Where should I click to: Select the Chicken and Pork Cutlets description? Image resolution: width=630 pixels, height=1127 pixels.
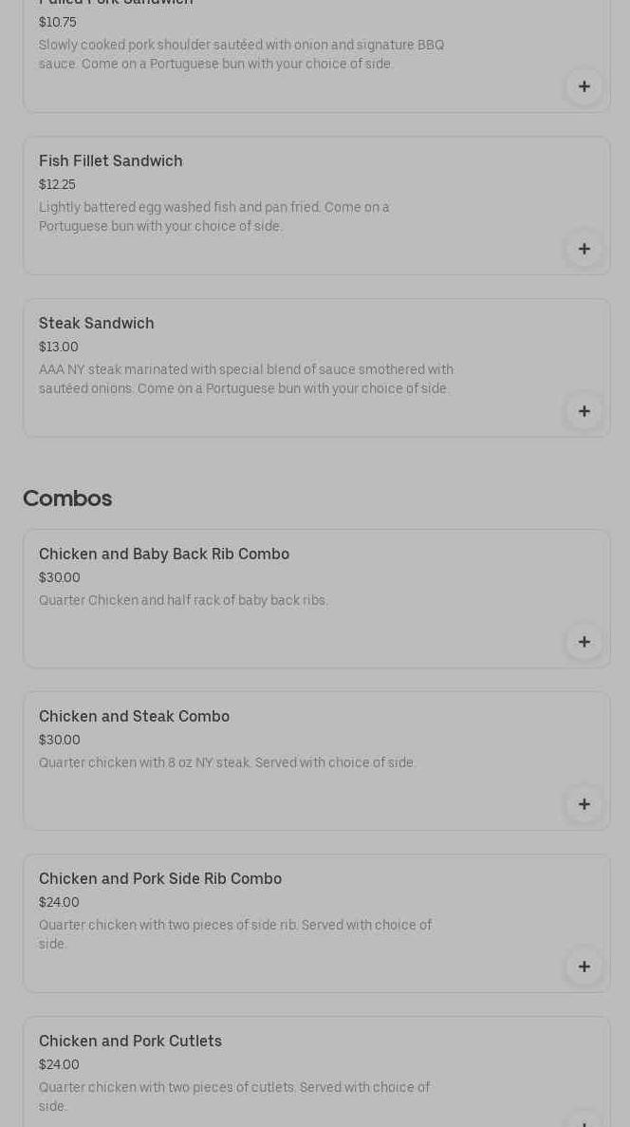click(234, 1097)
